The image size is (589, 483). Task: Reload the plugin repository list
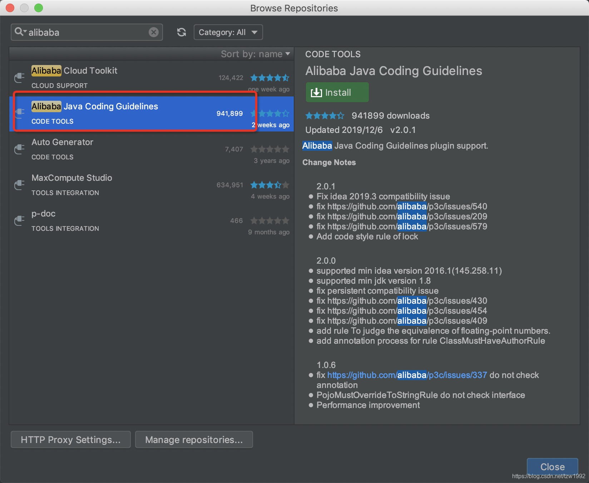coord(182,32)
